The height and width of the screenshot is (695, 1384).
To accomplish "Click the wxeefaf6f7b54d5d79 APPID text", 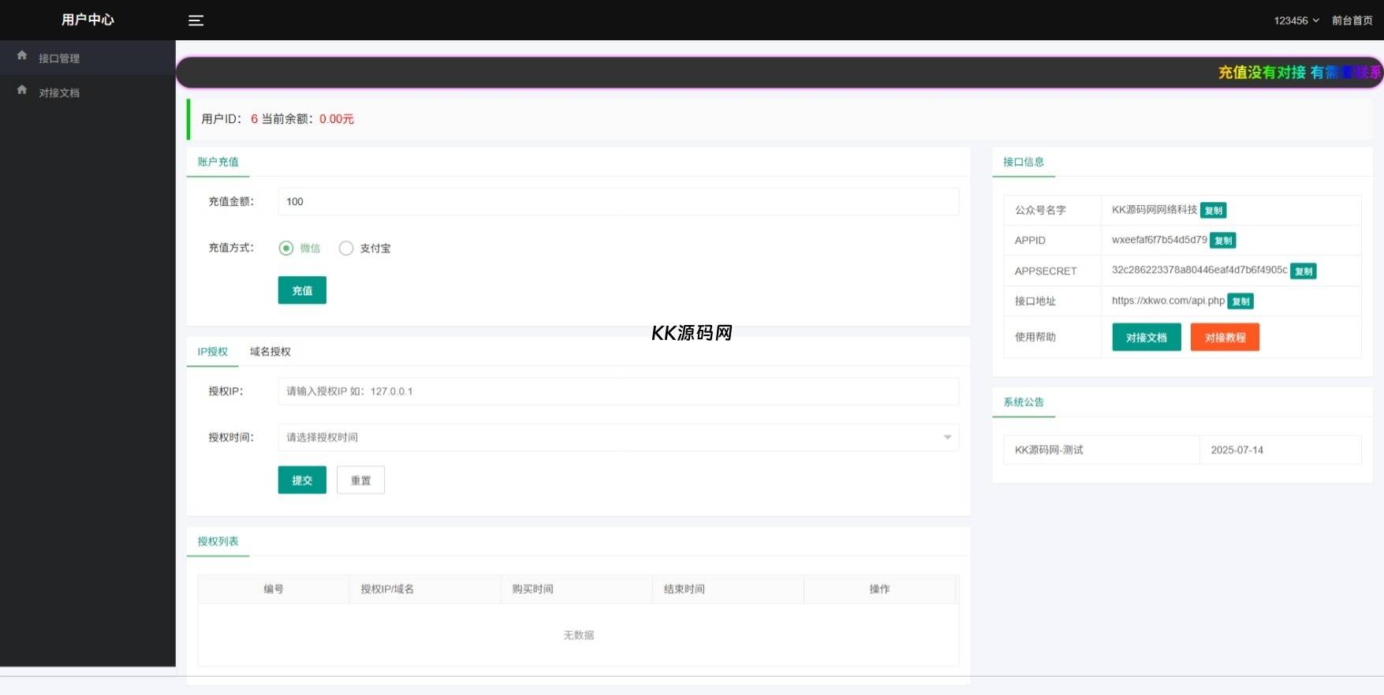I will pos(1159,240).
